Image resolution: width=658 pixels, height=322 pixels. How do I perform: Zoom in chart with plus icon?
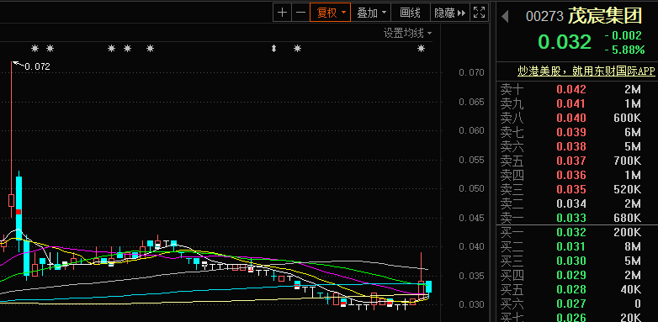click(x=283, y=13)
